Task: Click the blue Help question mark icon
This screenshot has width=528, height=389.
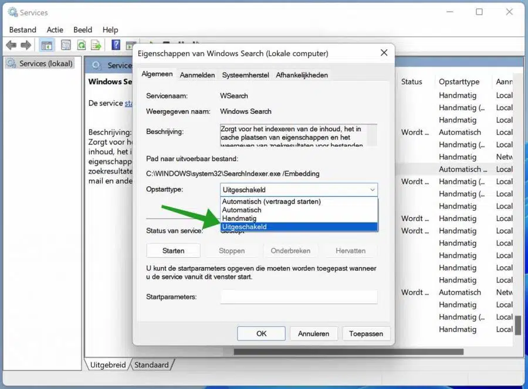Action: 116,45
